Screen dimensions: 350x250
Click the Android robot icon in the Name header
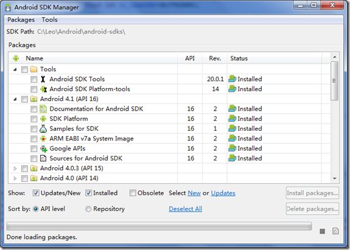[x=16, y=58]
